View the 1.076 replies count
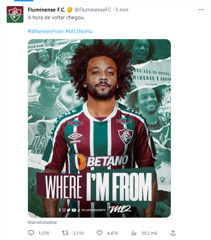This screenshot has height=240, width=211. (x=44, y=233)
